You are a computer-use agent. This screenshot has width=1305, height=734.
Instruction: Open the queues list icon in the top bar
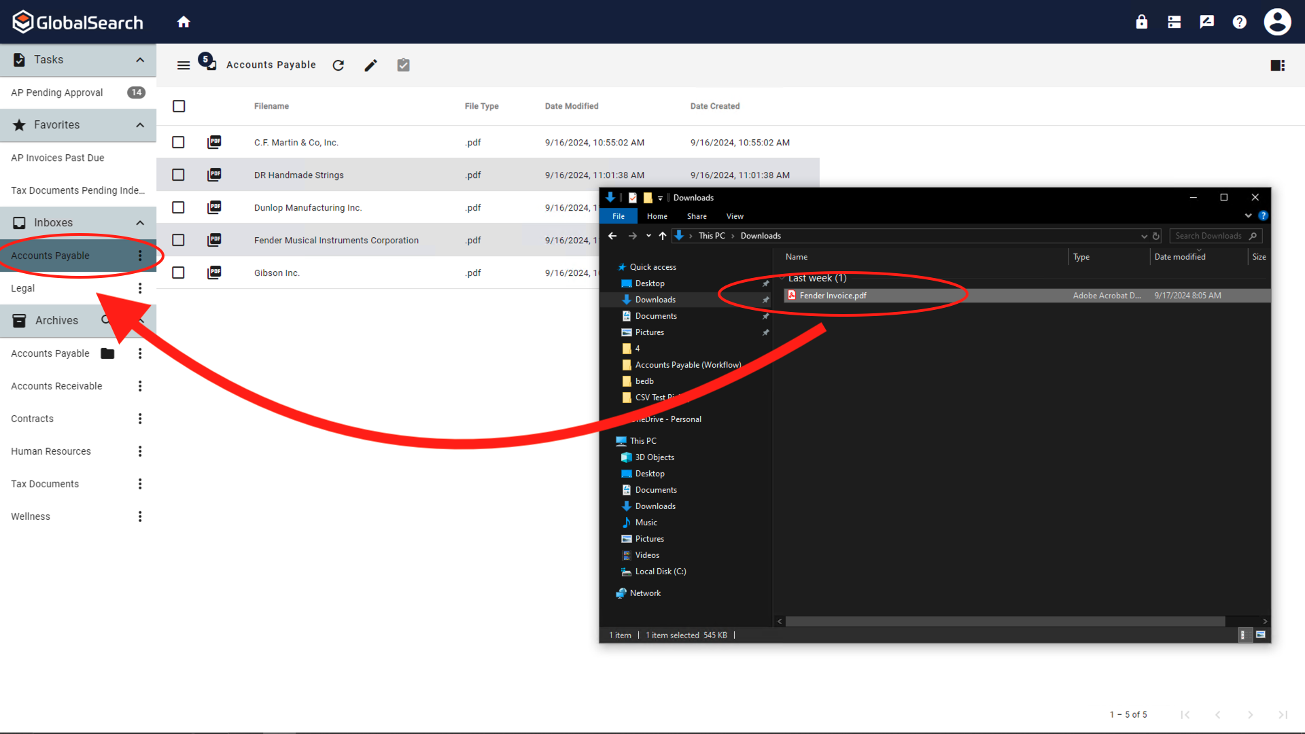[x=1174, y=21]
